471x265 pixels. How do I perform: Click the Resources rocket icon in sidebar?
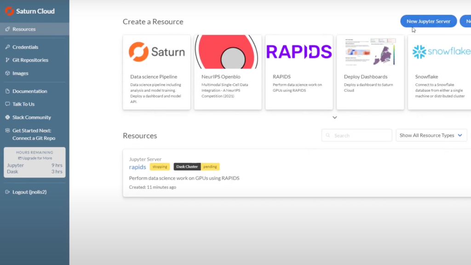tap(7, 29)
